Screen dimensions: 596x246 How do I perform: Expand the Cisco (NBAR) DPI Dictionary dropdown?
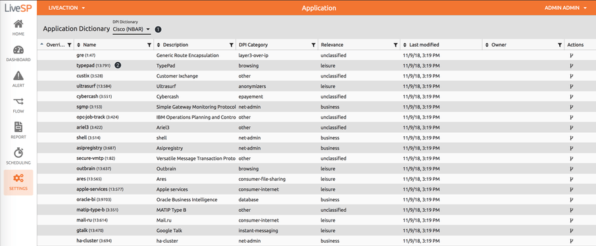tap(132, 30)
